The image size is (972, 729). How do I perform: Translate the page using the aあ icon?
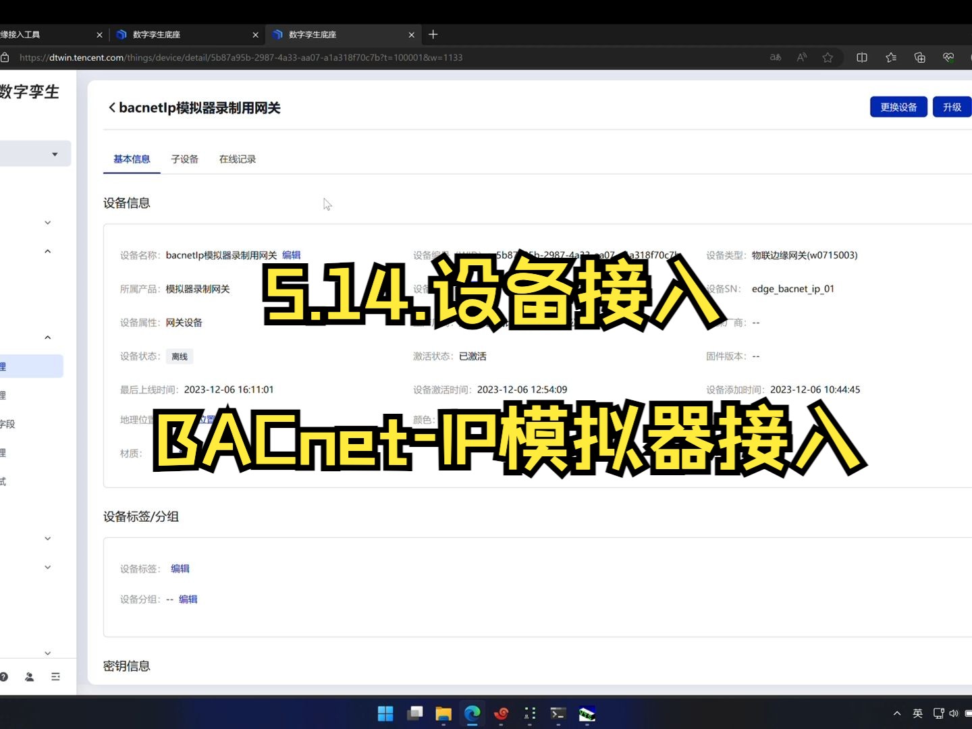(x=775, y=57)
